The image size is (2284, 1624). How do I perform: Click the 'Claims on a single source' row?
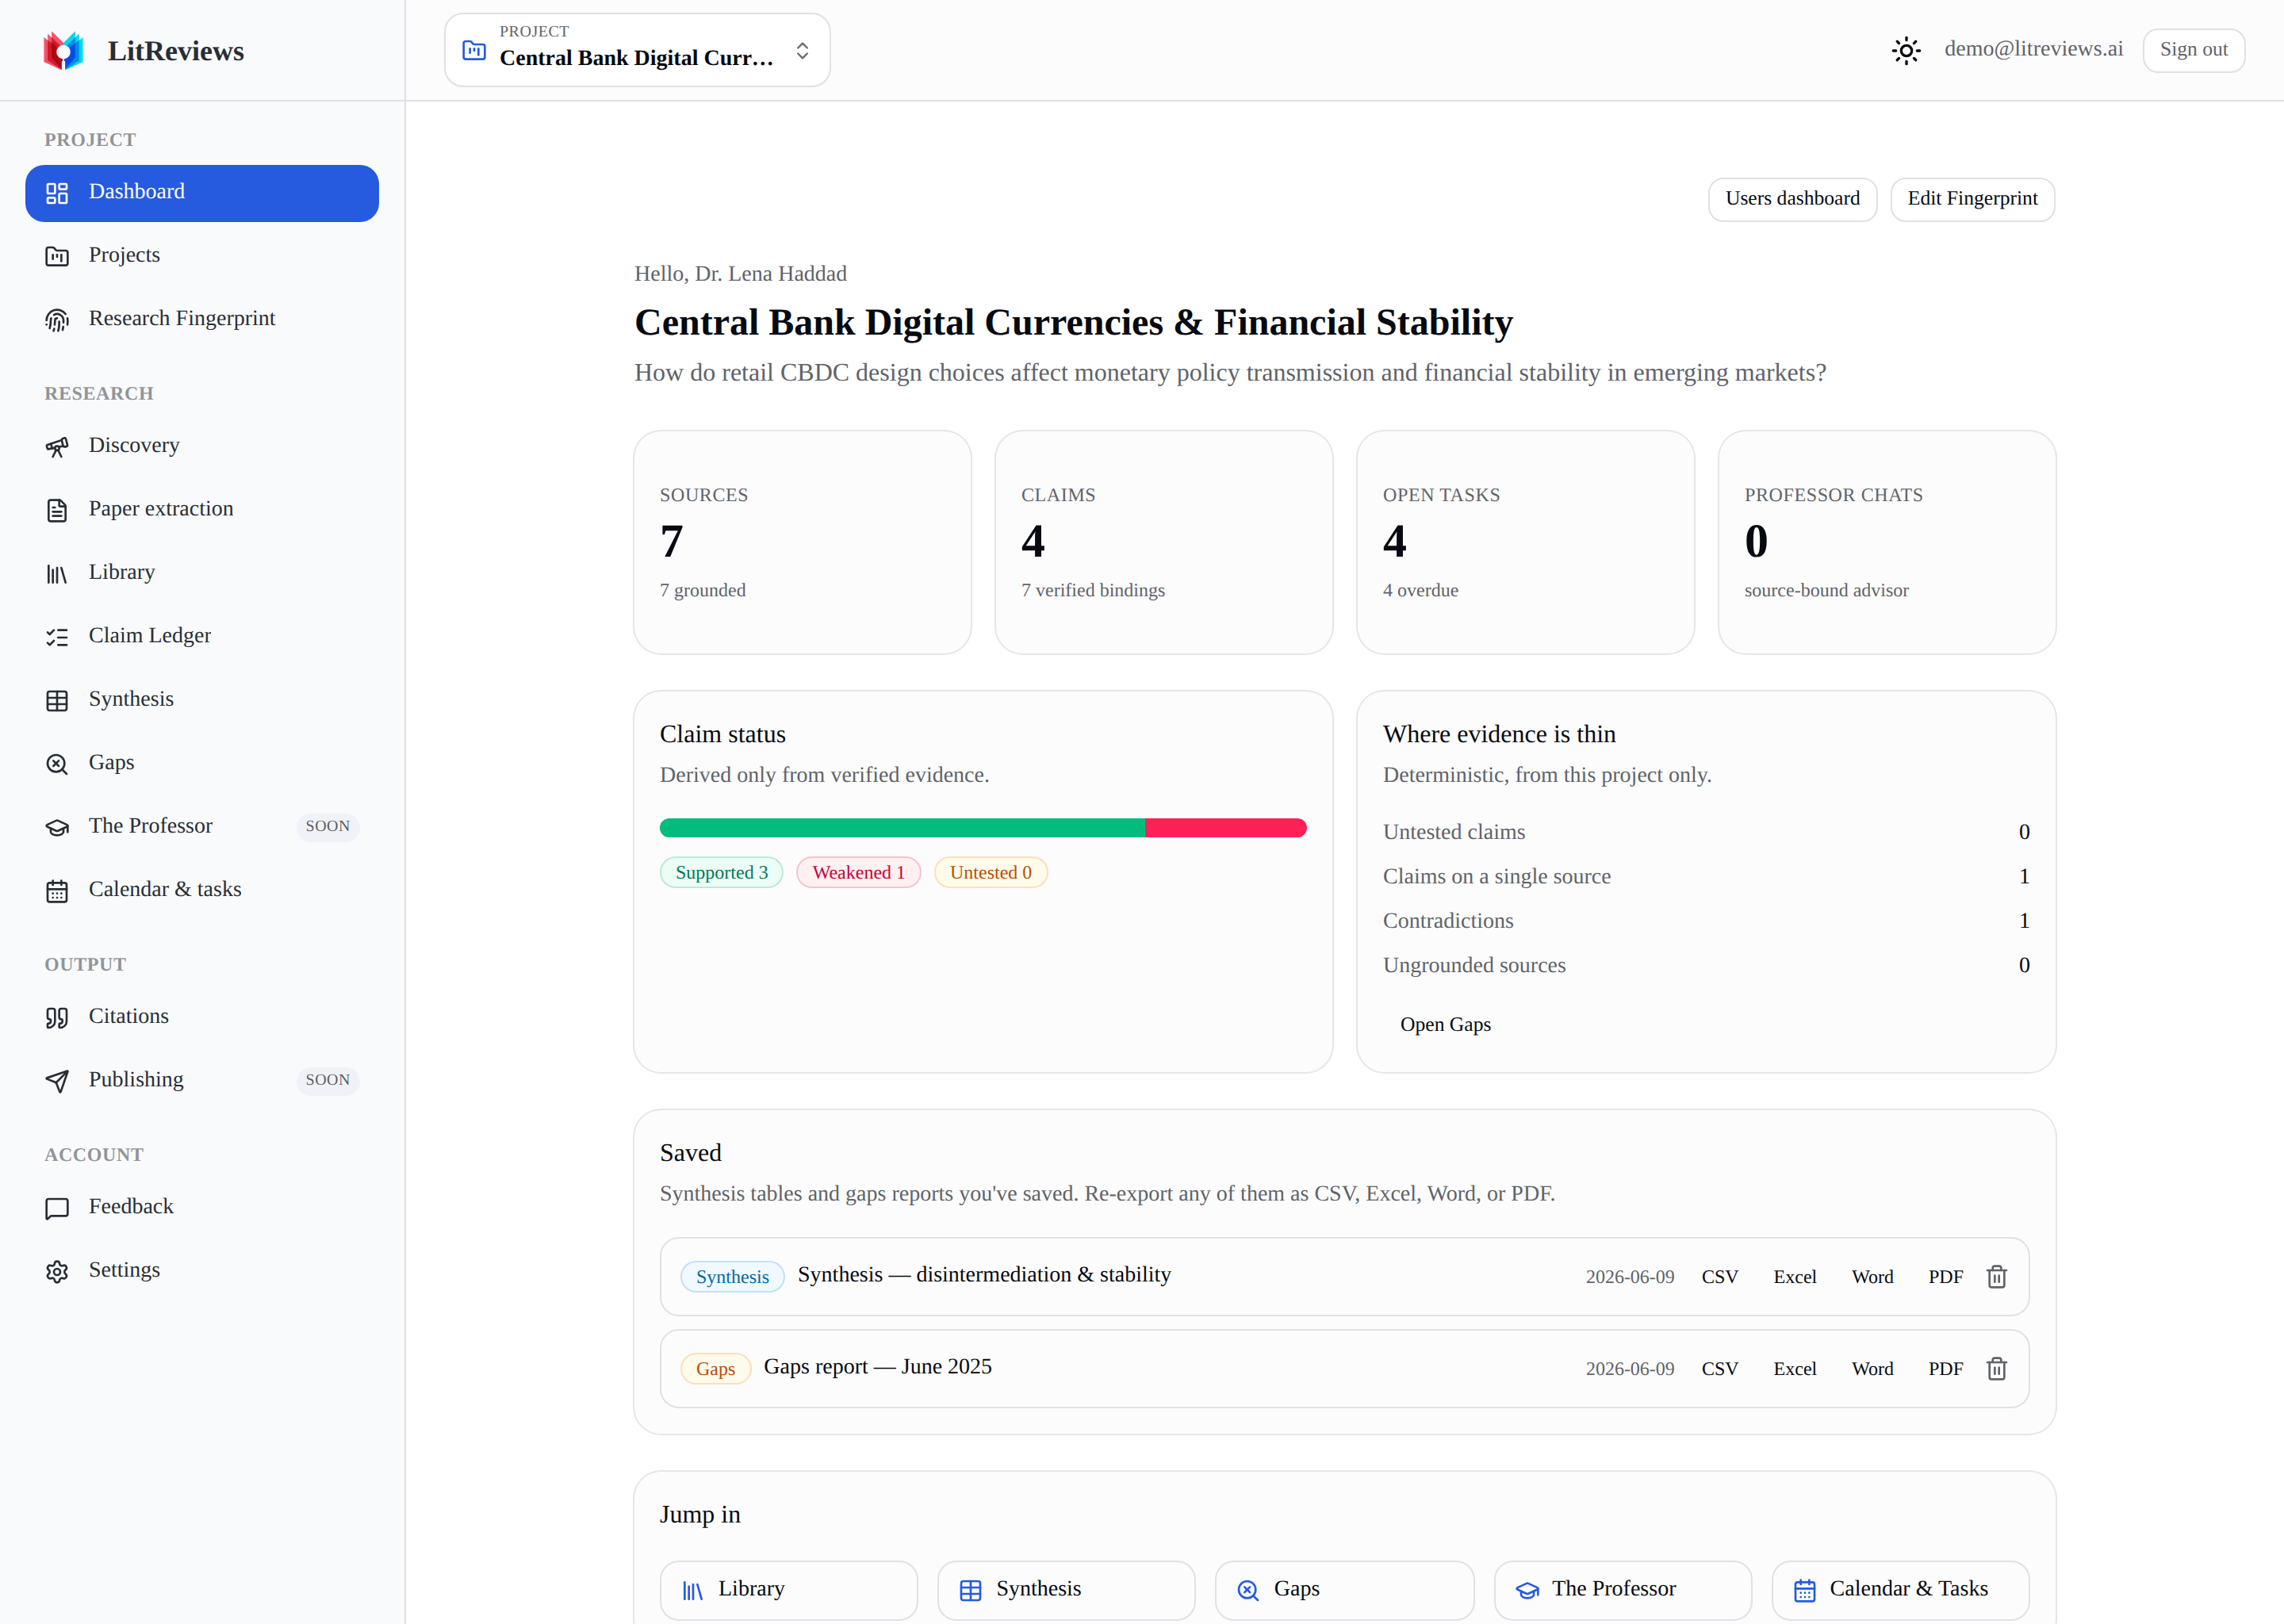click(1706, 877)
